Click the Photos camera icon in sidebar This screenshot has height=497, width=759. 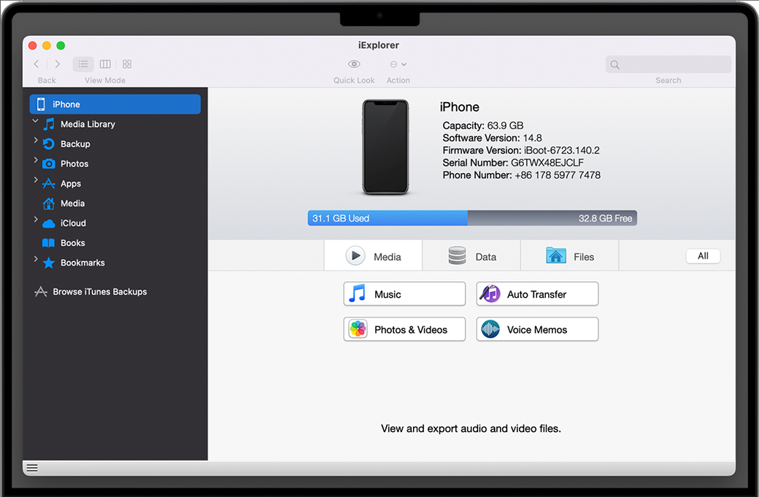48,163
